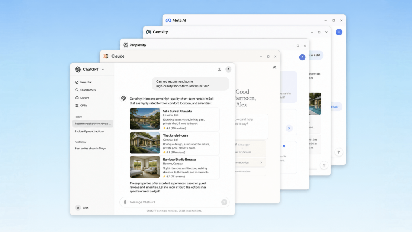Click the Gemxity logo icon

point(148,32)
